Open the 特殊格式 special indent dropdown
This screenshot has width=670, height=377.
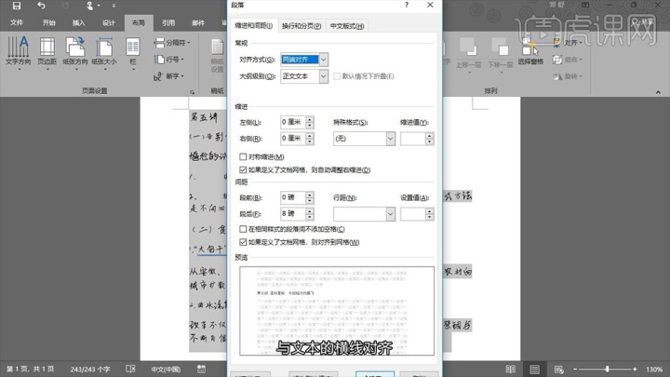coord(390,139)
